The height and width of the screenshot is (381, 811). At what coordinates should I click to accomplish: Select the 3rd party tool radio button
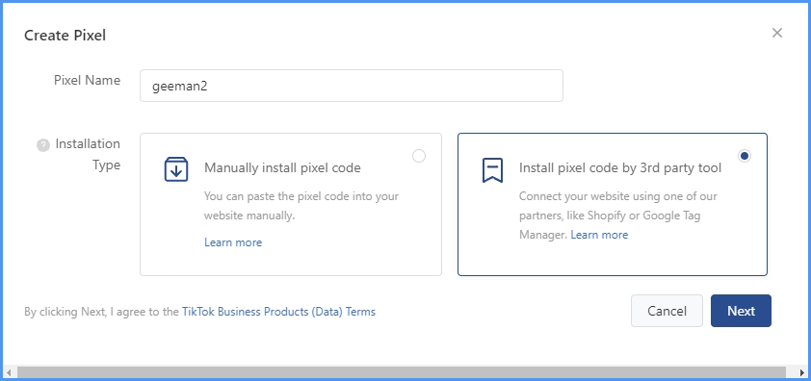tap(745, 156)
